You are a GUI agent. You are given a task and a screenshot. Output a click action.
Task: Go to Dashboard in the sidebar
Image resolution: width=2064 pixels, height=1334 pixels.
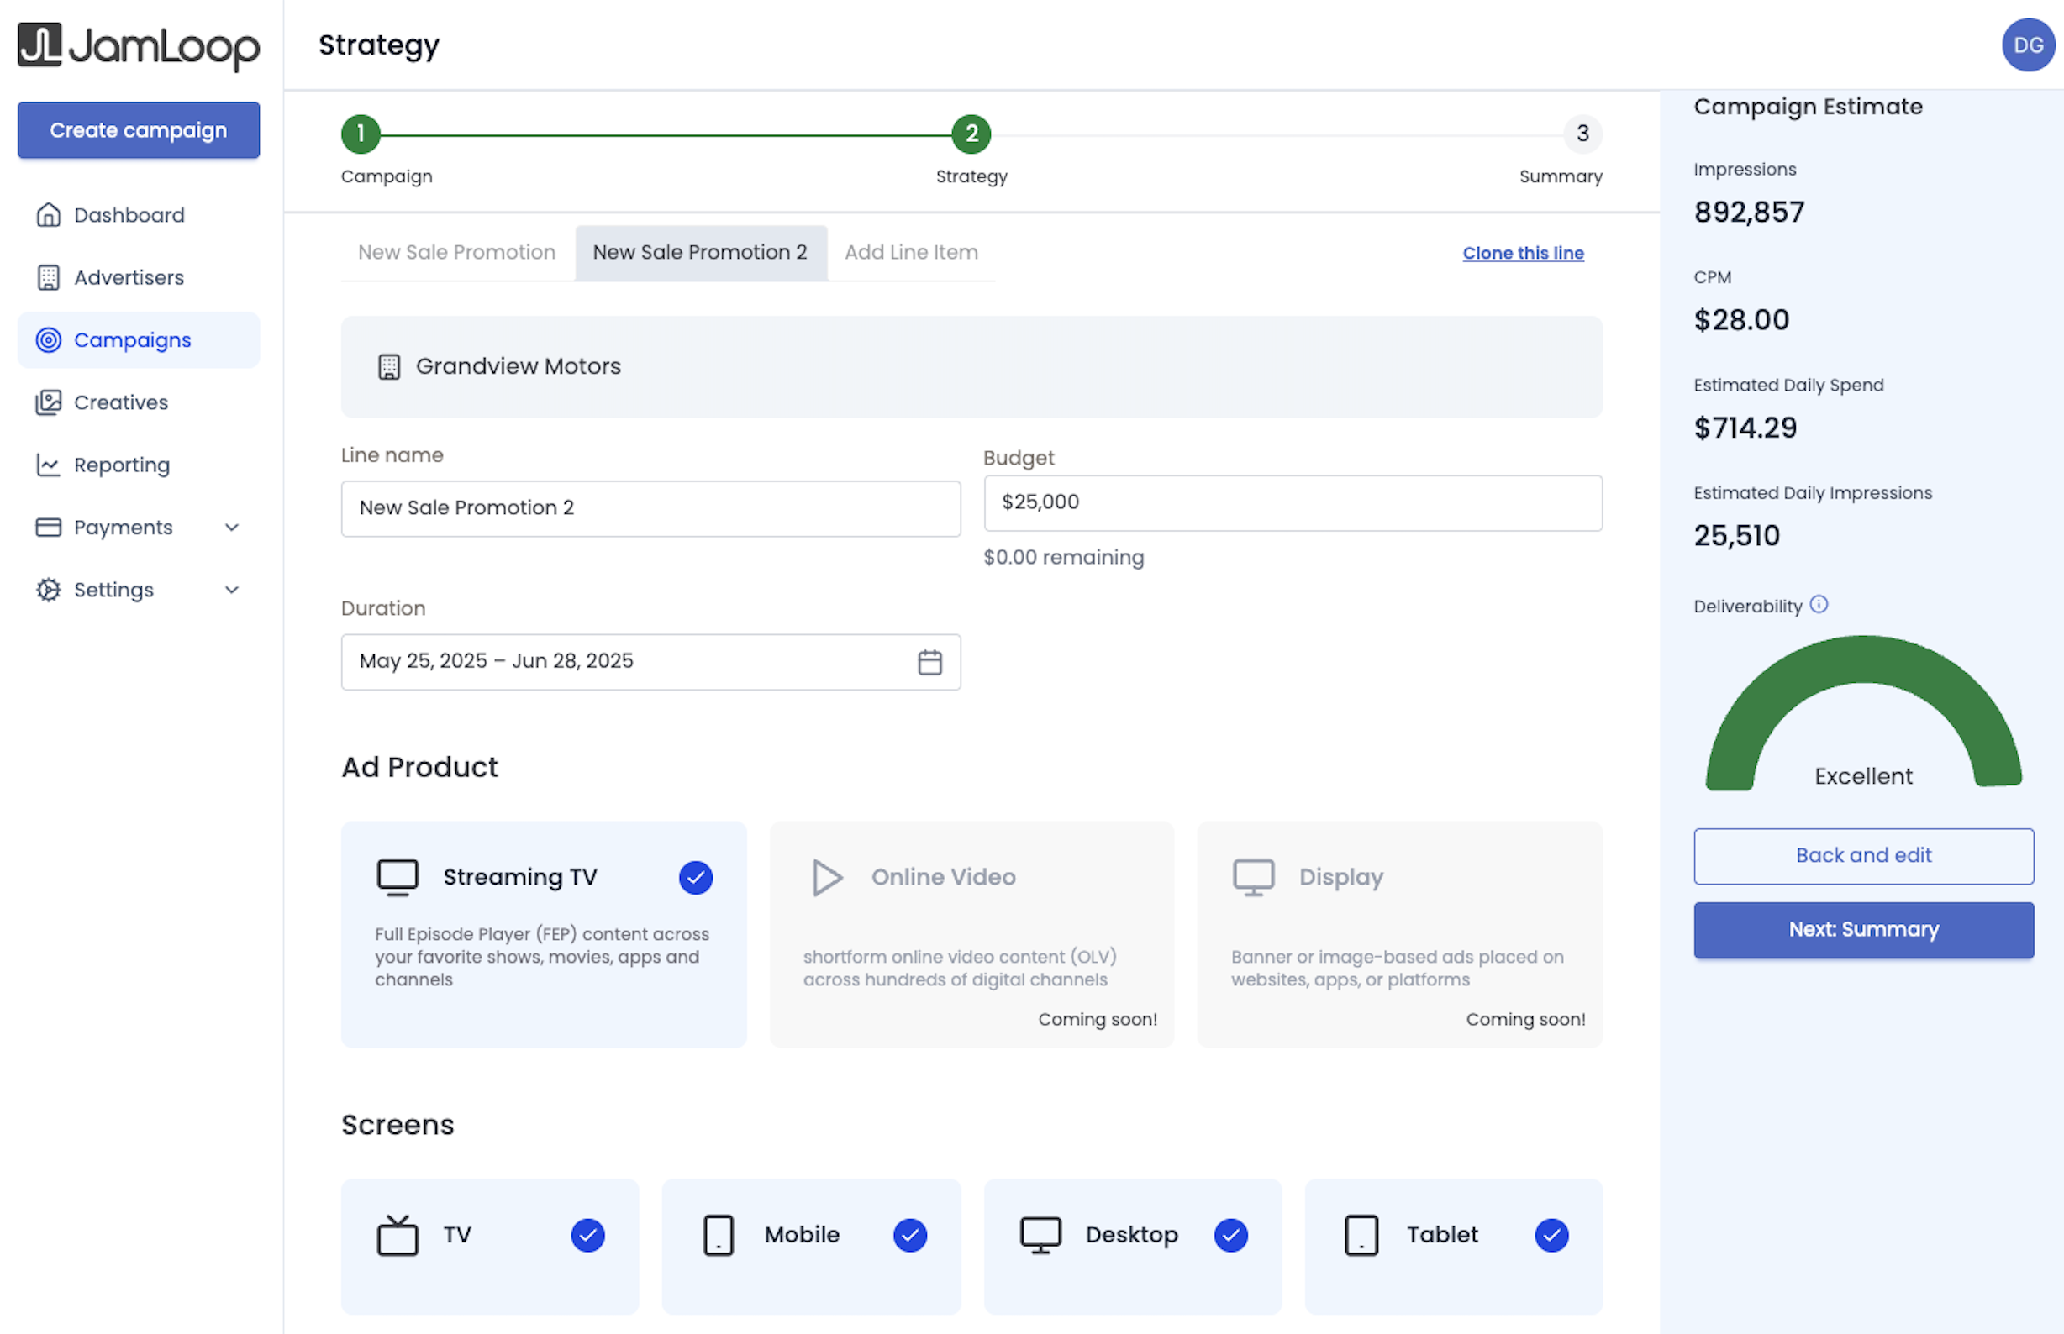[139, 215]
